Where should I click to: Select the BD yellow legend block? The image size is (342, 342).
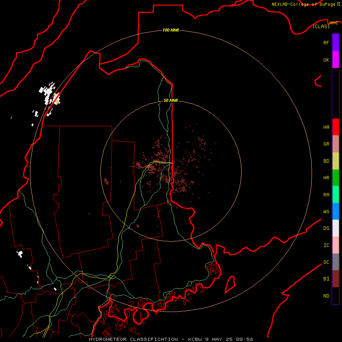(336, 161)
